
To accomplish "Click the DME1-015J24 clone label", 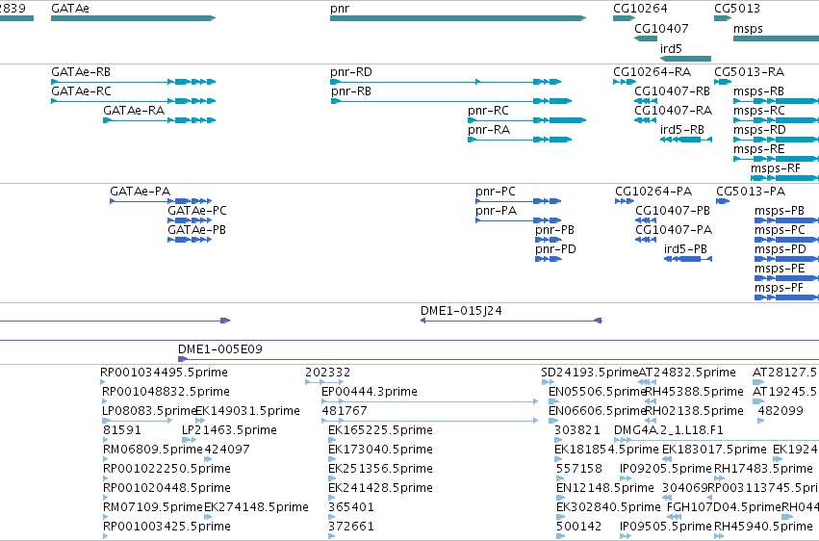I will (x=461, y=311).
